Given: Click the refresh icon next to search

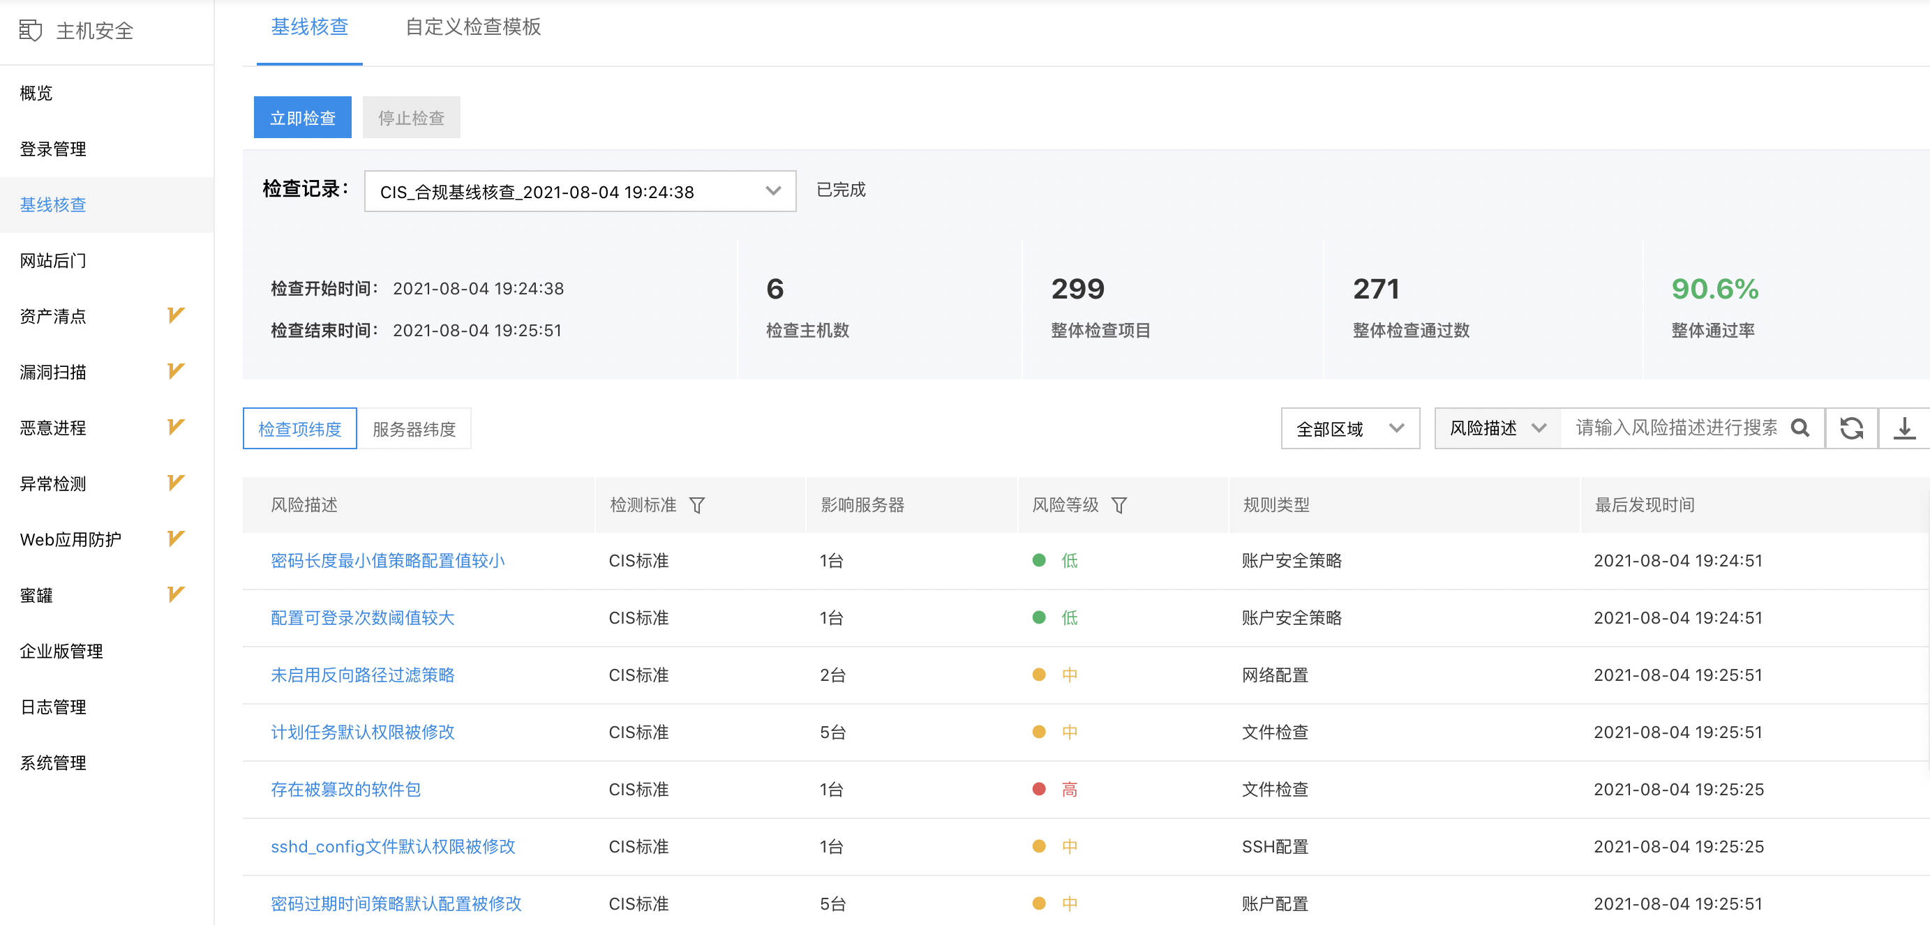Looking at the screenshot, I should pyautogui.click(x=1850, y=428).
